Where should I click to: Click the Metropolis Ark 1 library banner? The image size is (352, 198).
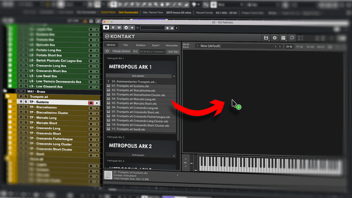click(x=141, y=67)
